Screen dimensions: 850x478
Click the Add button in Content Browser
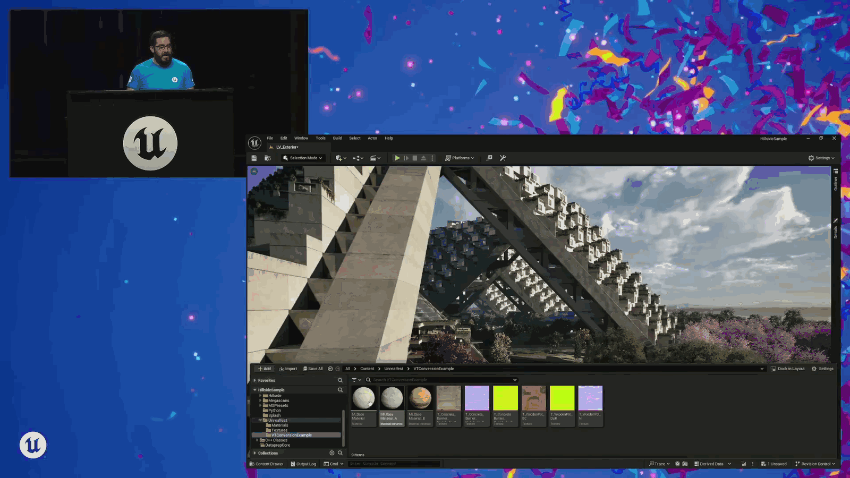tap(264, 369)
